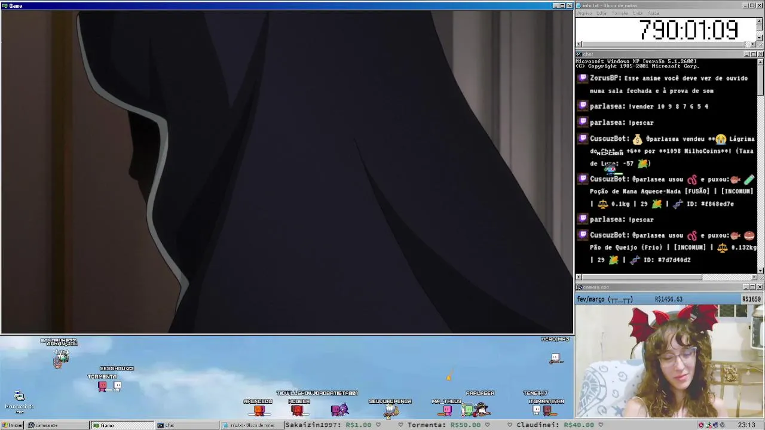Click the Notepad icon in info.txt title bar

click(x=579, y=5)
